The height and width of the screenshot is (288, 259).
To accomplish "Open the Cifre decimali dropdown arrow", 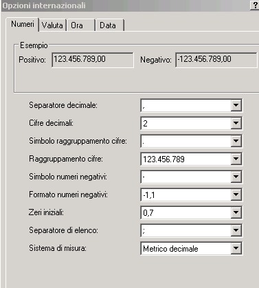I will pos(236,124).
